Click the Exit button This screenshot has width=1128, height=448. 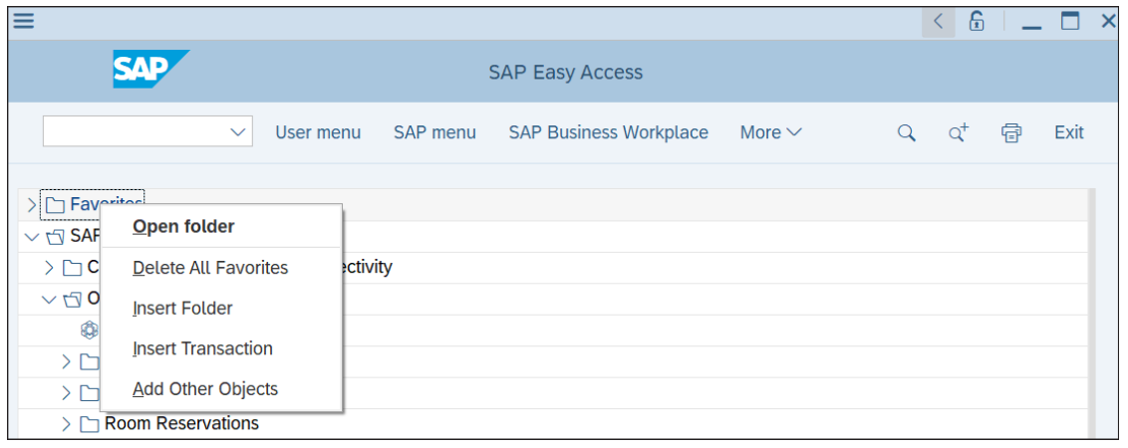[x=1069, y=132]
